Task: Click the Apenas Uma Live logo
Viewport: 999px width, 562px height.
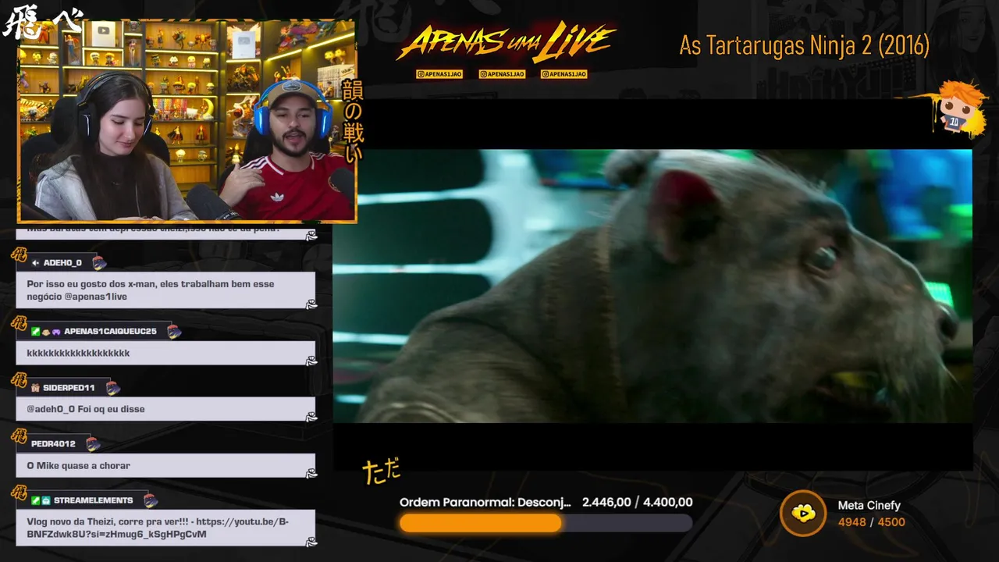Action: (x=505, y=43)
